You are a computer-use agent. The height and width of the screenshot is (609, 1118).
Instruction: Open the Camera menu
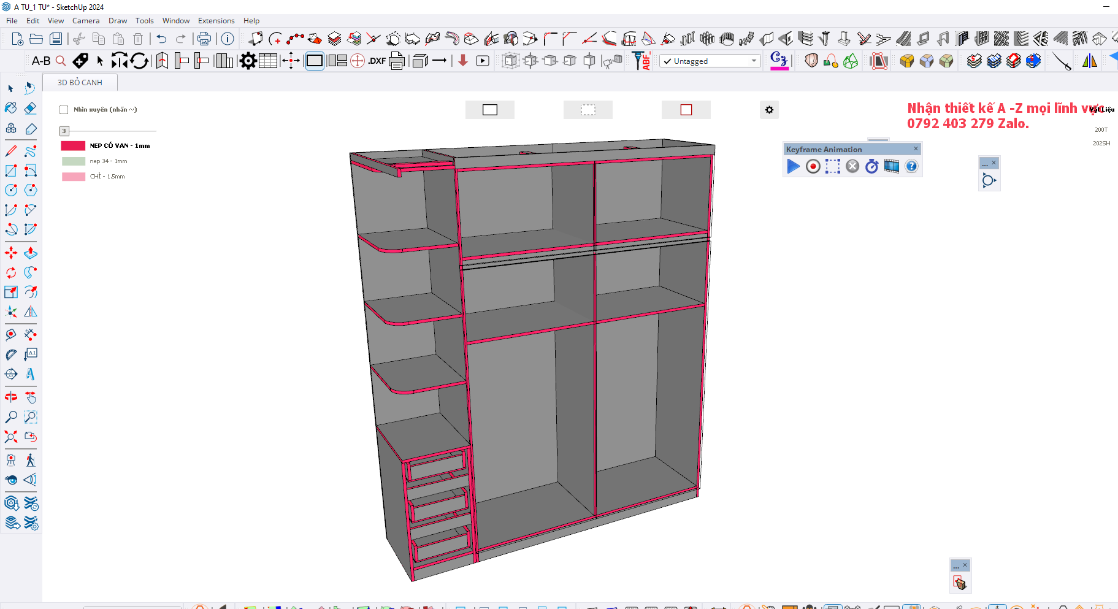coord(86,21)
